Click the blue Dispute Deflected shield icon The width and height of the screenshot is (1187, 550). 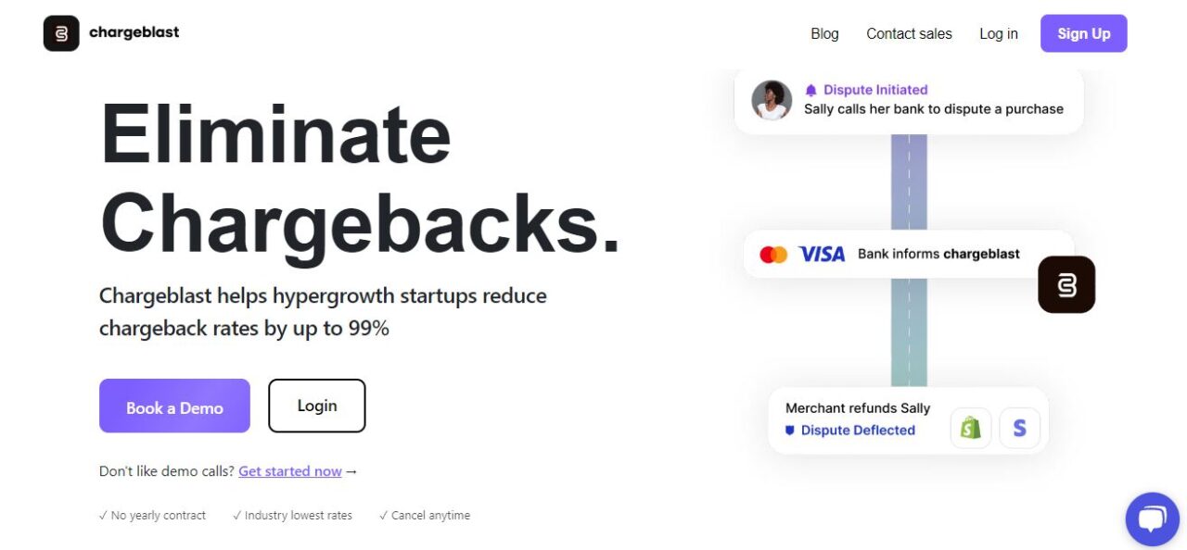click(790, 431)
